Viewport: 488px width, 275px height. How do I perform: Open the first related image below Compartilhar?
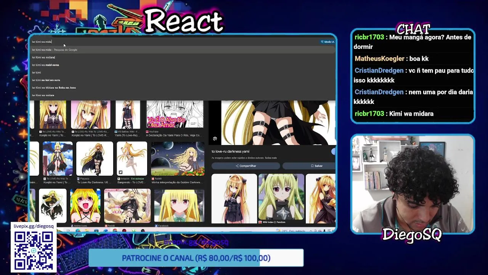tap(234, 198)
